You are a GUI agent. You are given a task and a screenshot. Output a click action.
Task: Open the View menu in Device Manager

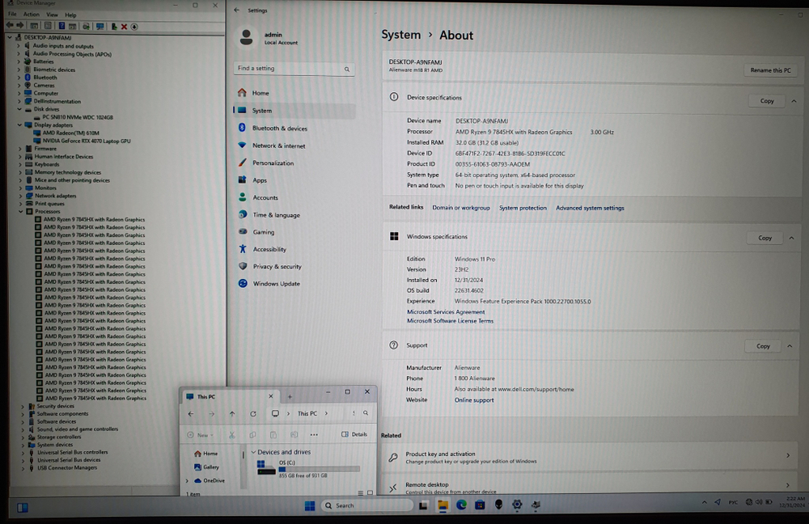coord(52,15)
